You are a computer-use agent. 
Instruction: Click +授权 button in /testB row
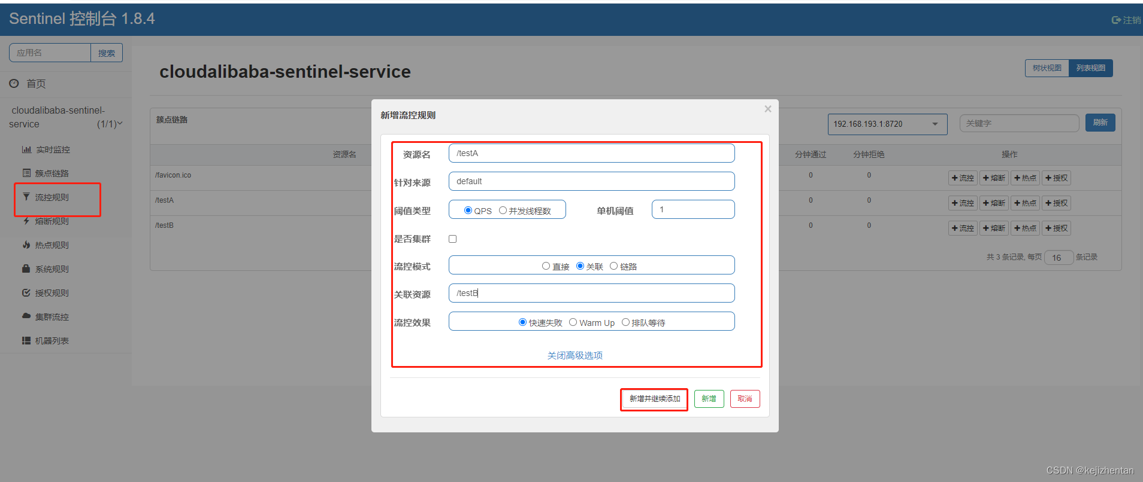coord(1056,228)
